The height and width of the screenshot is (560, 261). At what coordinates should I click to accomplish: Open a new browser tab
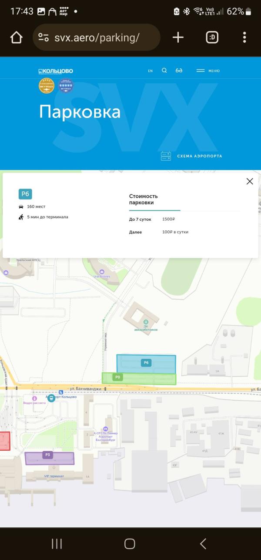[x=178, y=38]
